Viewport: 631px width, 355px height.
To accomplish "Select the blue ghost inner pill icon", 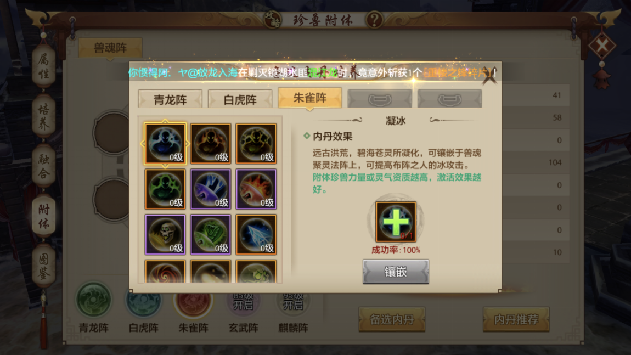I will click(165, 144).
